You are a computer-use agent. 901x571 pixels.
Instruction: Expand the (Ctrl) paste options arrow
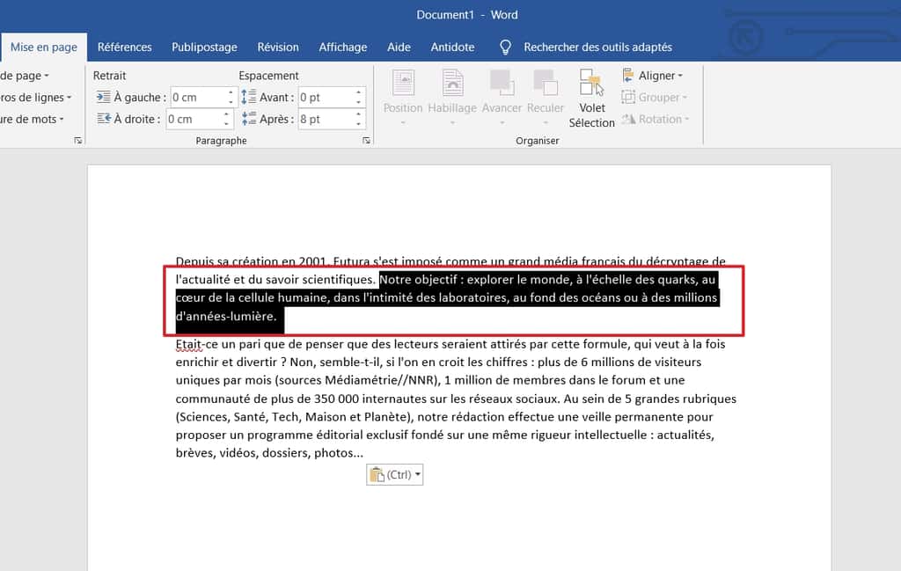point(418,474)
